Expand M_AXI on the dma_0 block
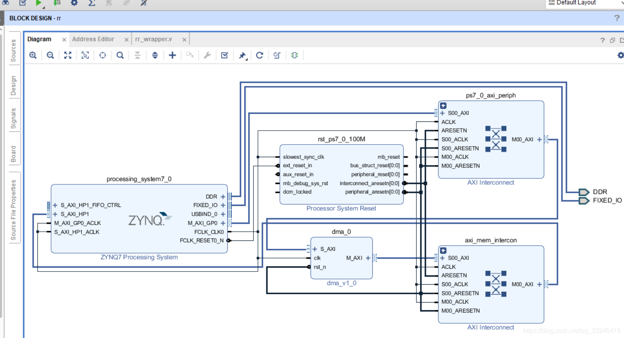 click(368, 258)
